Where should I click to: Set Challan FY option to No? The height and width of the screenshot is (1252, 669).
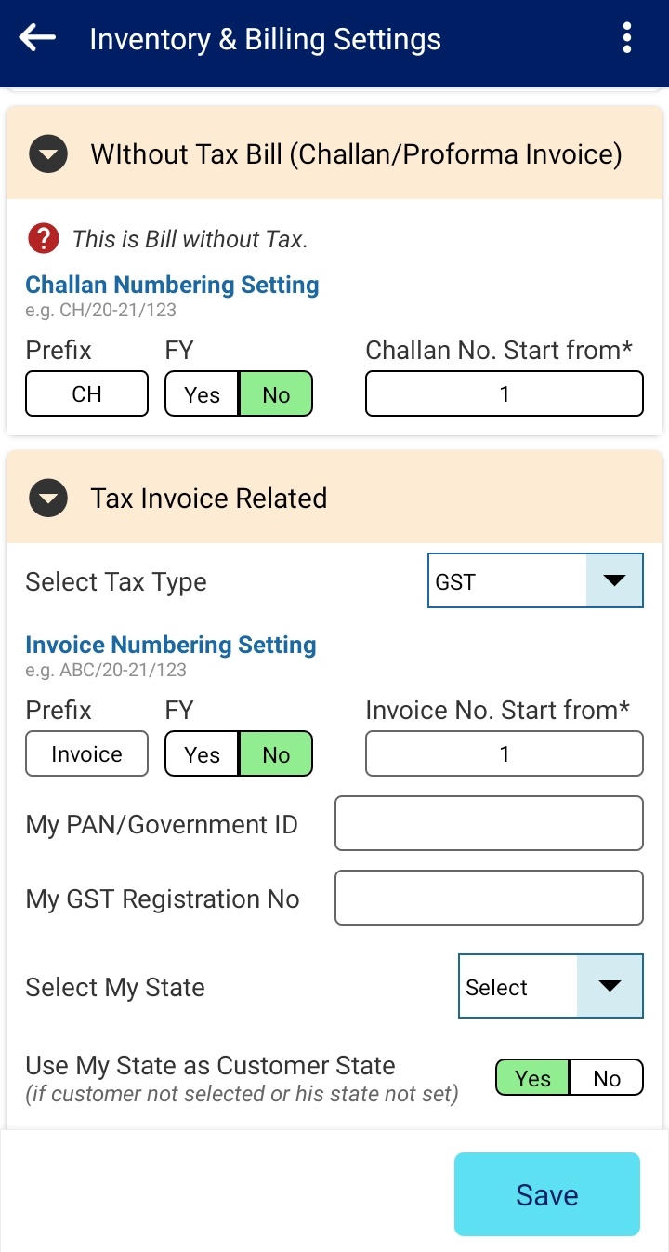coord(276,394)
